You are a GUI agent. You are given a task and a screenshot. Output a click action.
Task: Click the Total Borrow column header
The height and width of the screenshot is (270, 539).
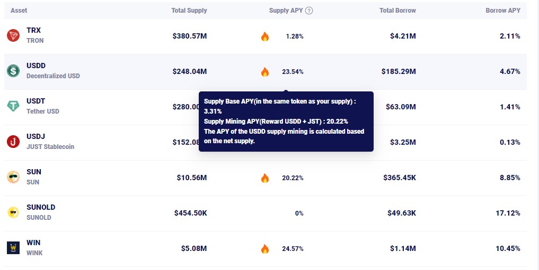(x=397, y=11)
